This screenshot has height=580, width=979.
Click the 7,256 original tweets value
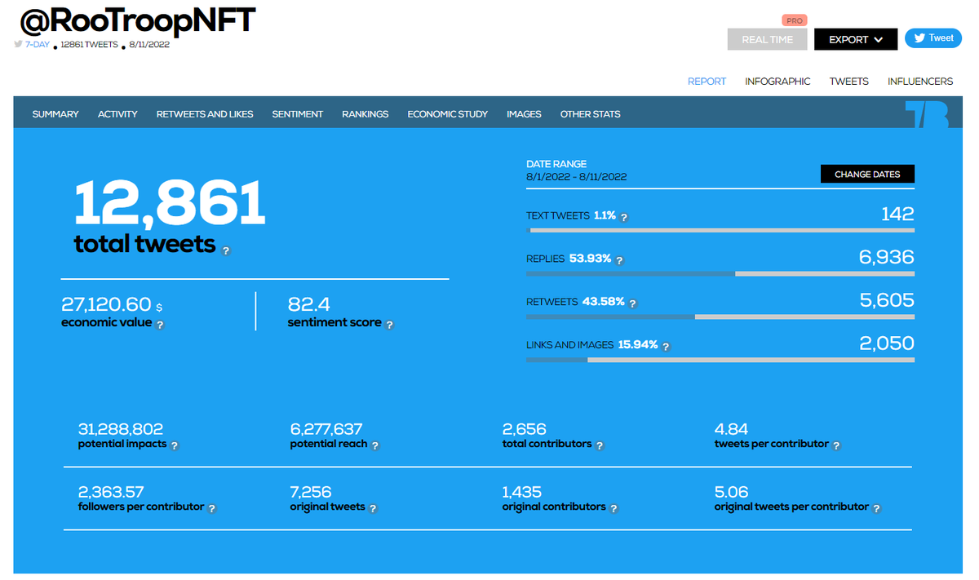click(x=310, y=492)
